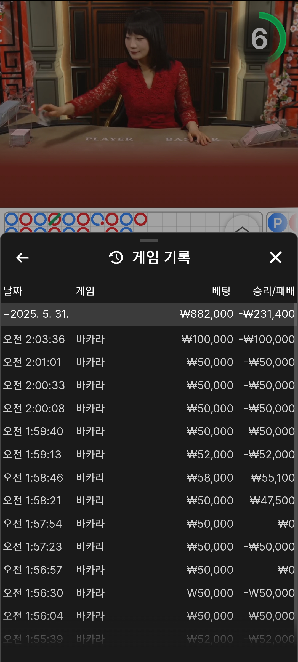Select the 게임 기록 panel title
Viewport: 298px width, 662px height.
pyautogui.click(x=161, y=258)
